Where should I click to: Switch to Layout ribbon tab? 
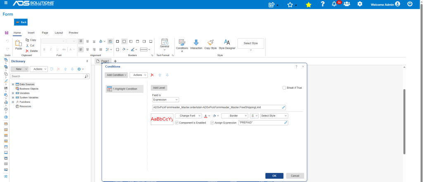tap(59, 33)
